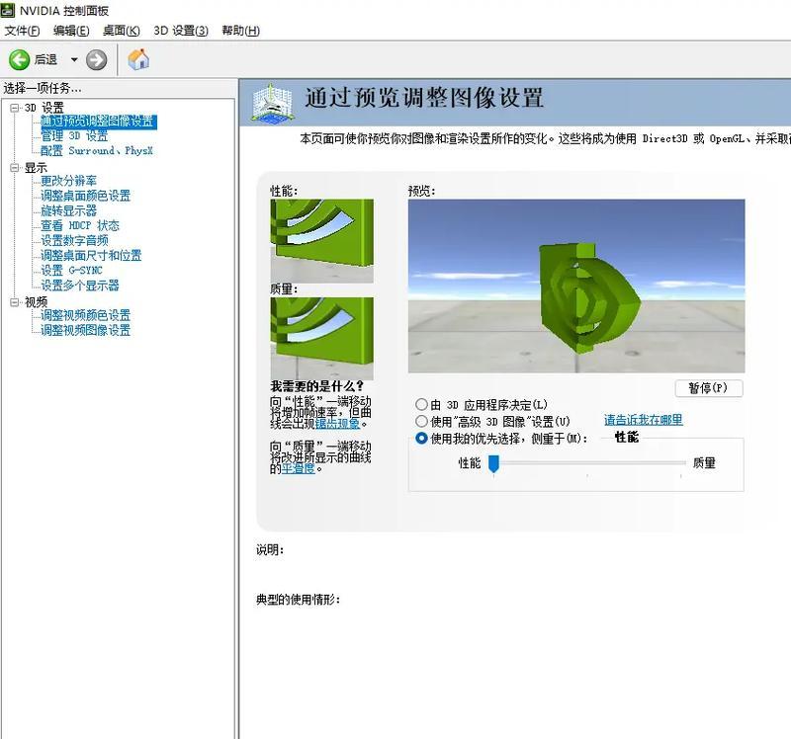Open 设置 G-SYNC task
Image resolution: width=791 pixels, height=739 pixels.
tap(71, 270)
